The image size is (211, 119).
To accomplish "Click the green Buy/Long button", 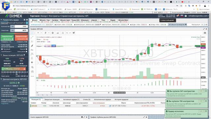I will click(7, 38).
